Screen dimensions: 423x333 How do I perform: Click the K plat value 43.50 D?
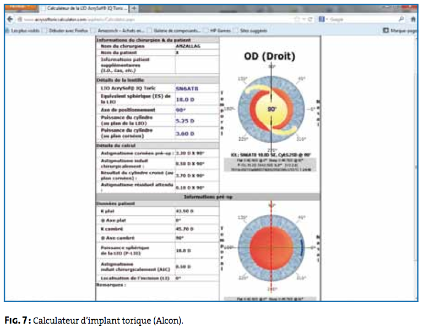(x=185, y=211)
